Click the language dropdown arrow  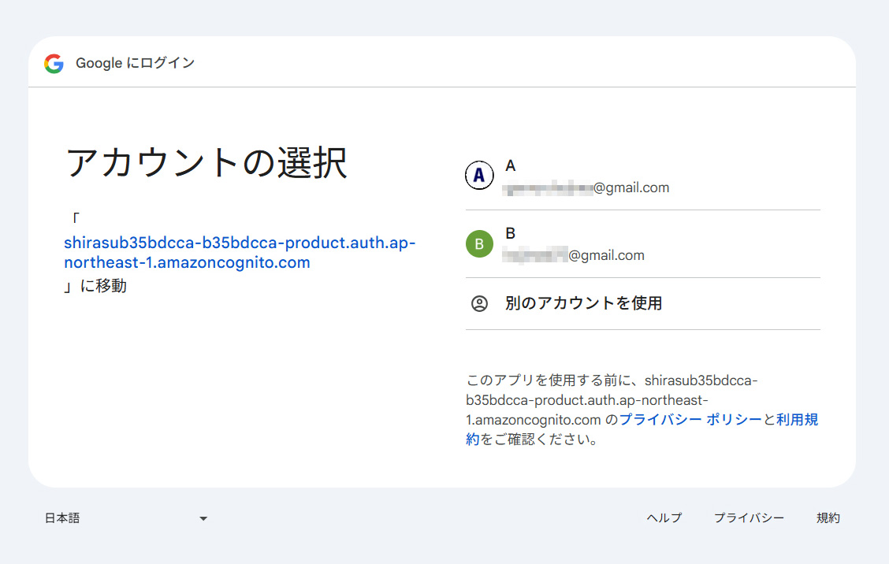tap(203, 518)
